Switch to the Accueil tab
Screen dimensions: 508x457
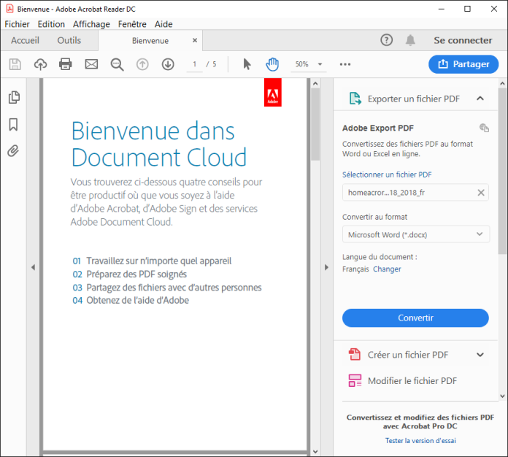tap(25, 40)
